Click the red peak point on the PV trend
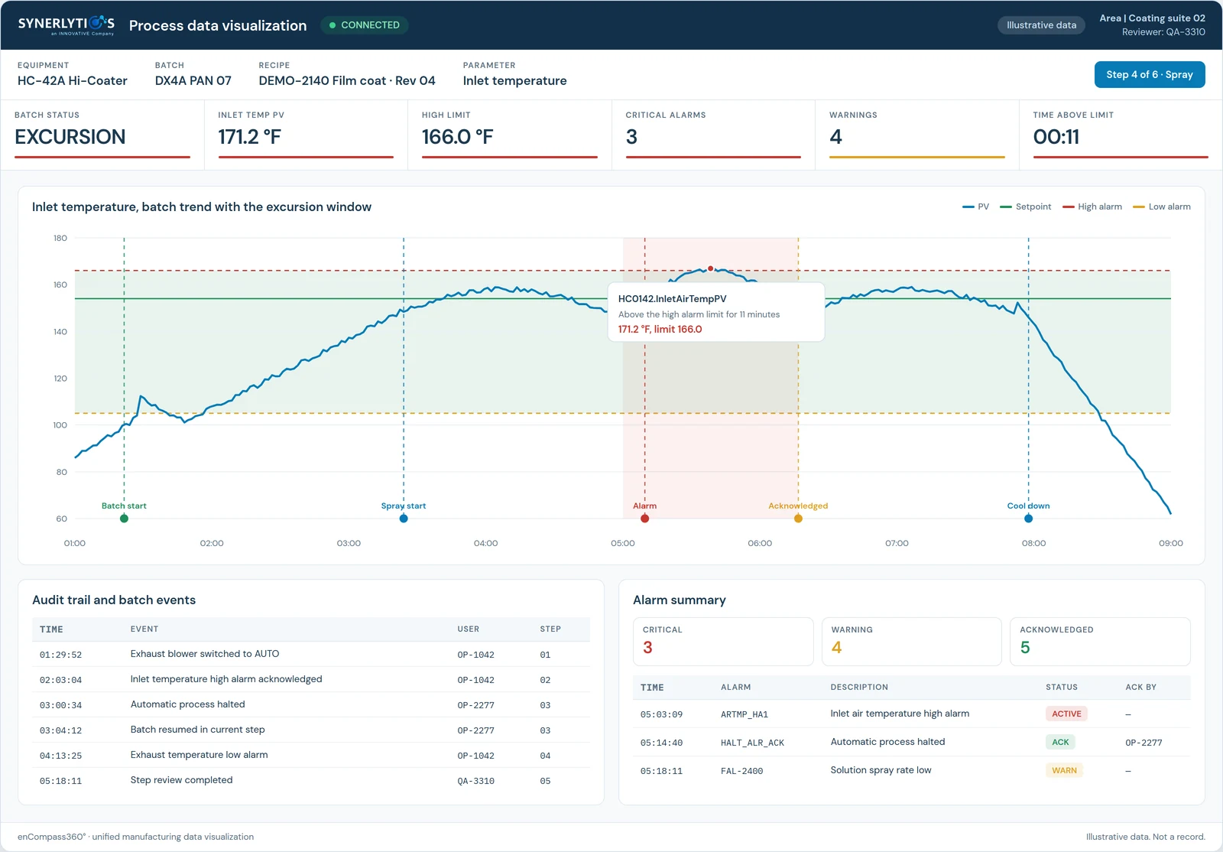Image resolution: width=1223 pixels, height=852 pixels. (710, 268)
